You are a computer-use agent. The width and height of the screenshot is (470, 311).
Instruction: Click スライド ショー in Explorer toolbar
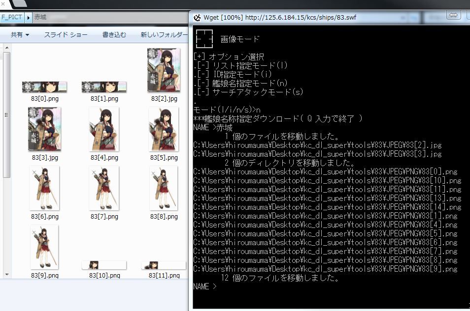tap(66, 35)
